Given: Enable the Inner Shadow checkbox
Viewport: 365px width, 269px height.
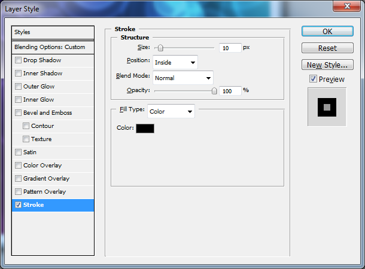Looking at the screenshot, I should pyautogui.click(x=18, y=74).
